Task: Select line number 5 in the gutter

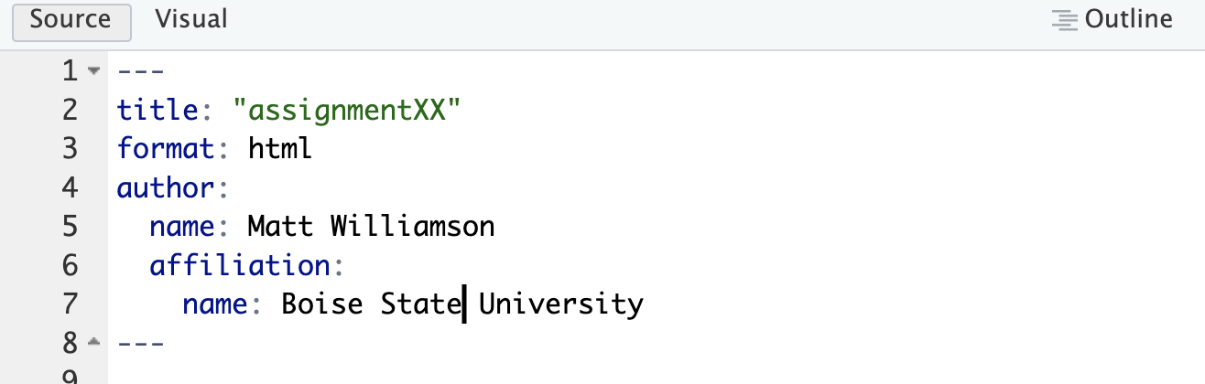Action: 71,227
